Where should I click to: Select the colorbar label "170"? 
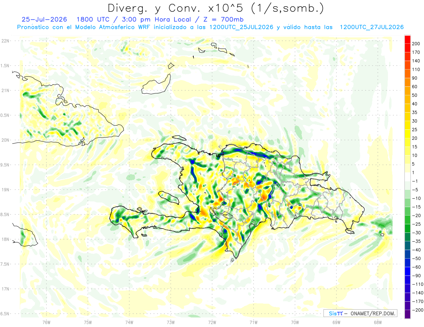pos(416,52)
